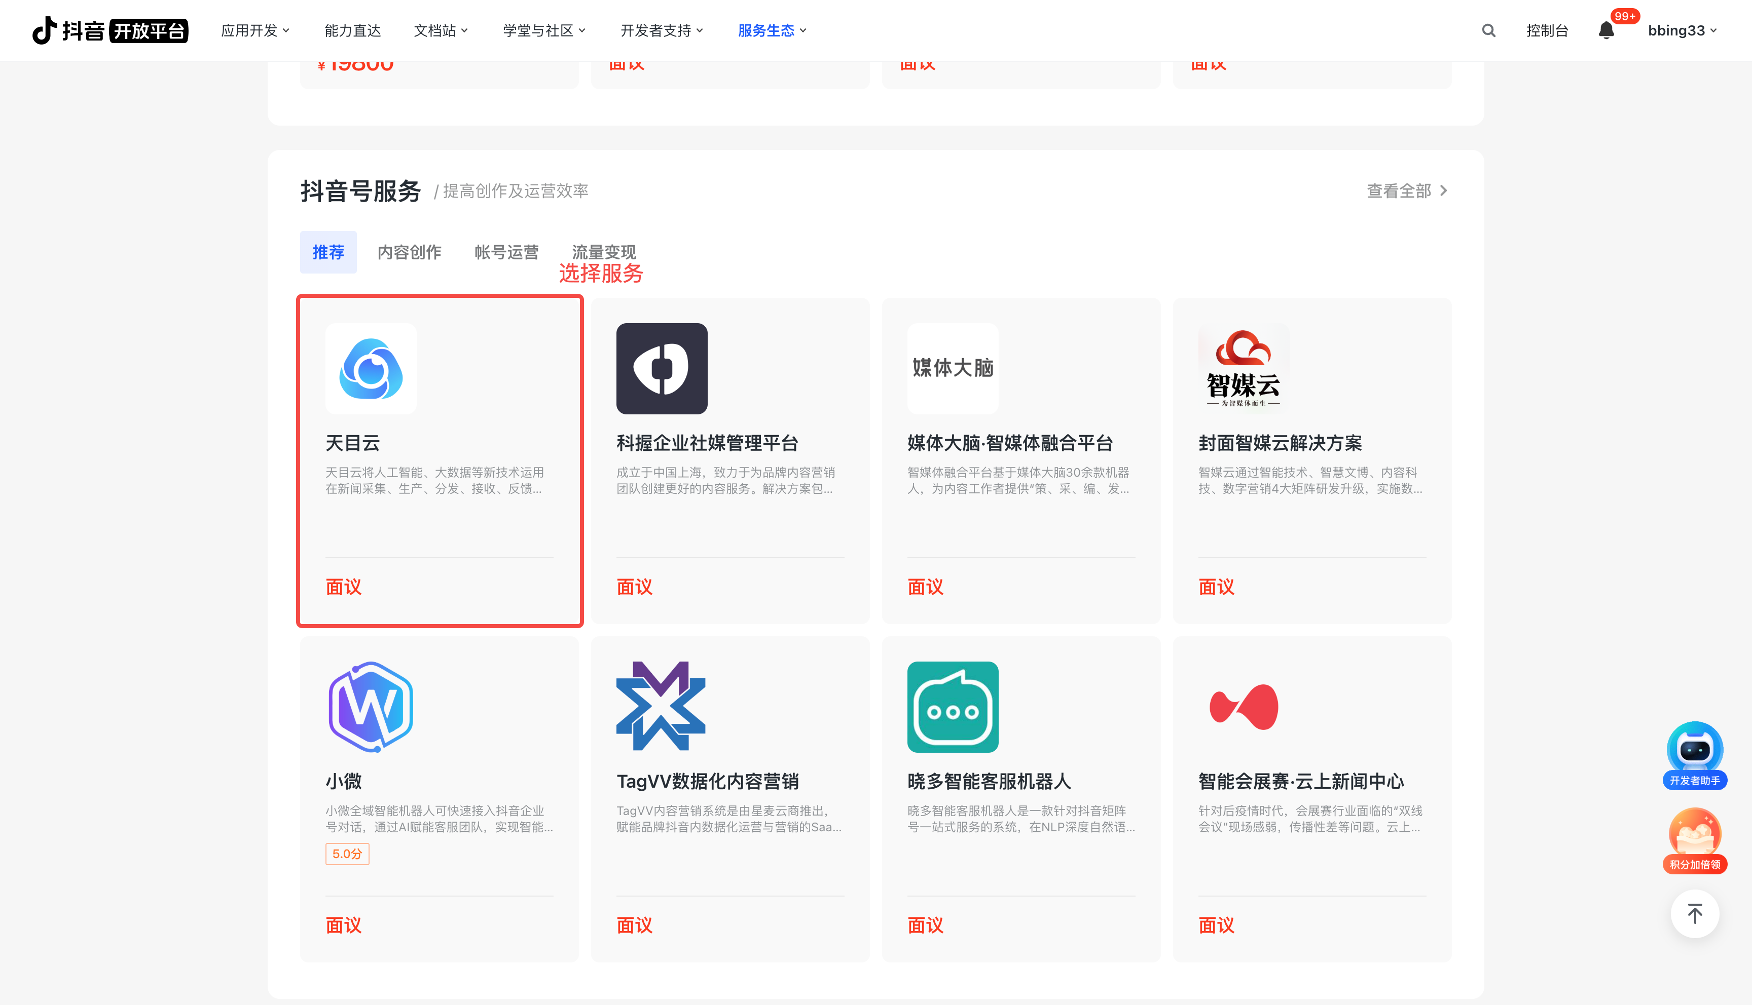1752x1005 pixels.
Task: Click the 晓多 chat robot logo
Action: click(953, 707)
